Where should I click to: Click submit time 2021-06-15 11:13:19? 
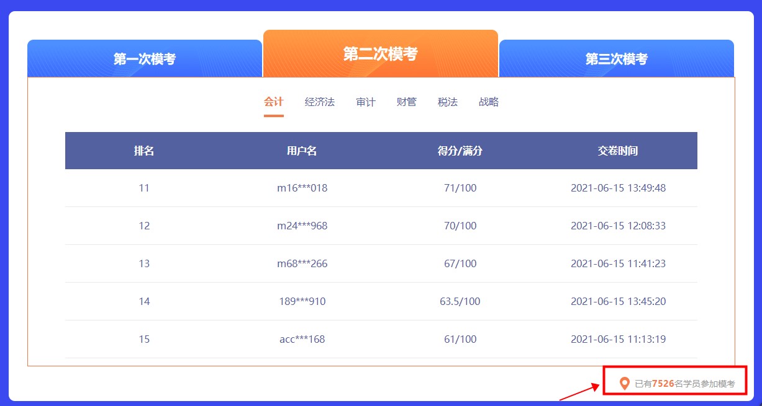[x=618, y=339]
